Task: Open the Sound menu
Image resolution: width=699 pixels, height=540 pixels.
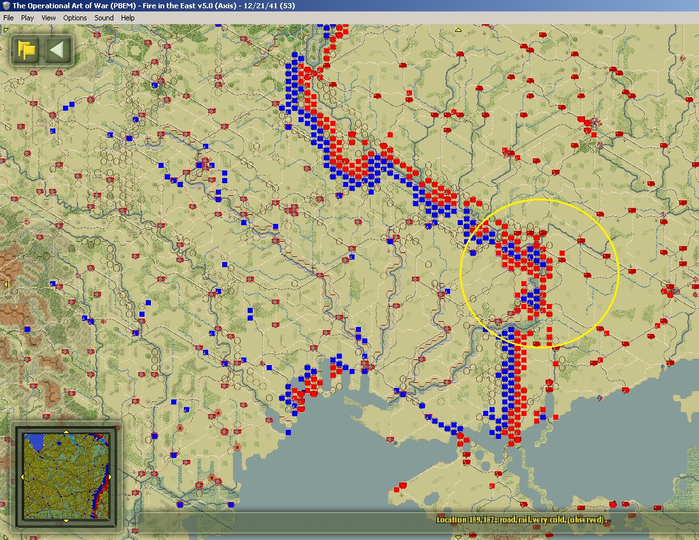Action: click(x=104, y=18)
